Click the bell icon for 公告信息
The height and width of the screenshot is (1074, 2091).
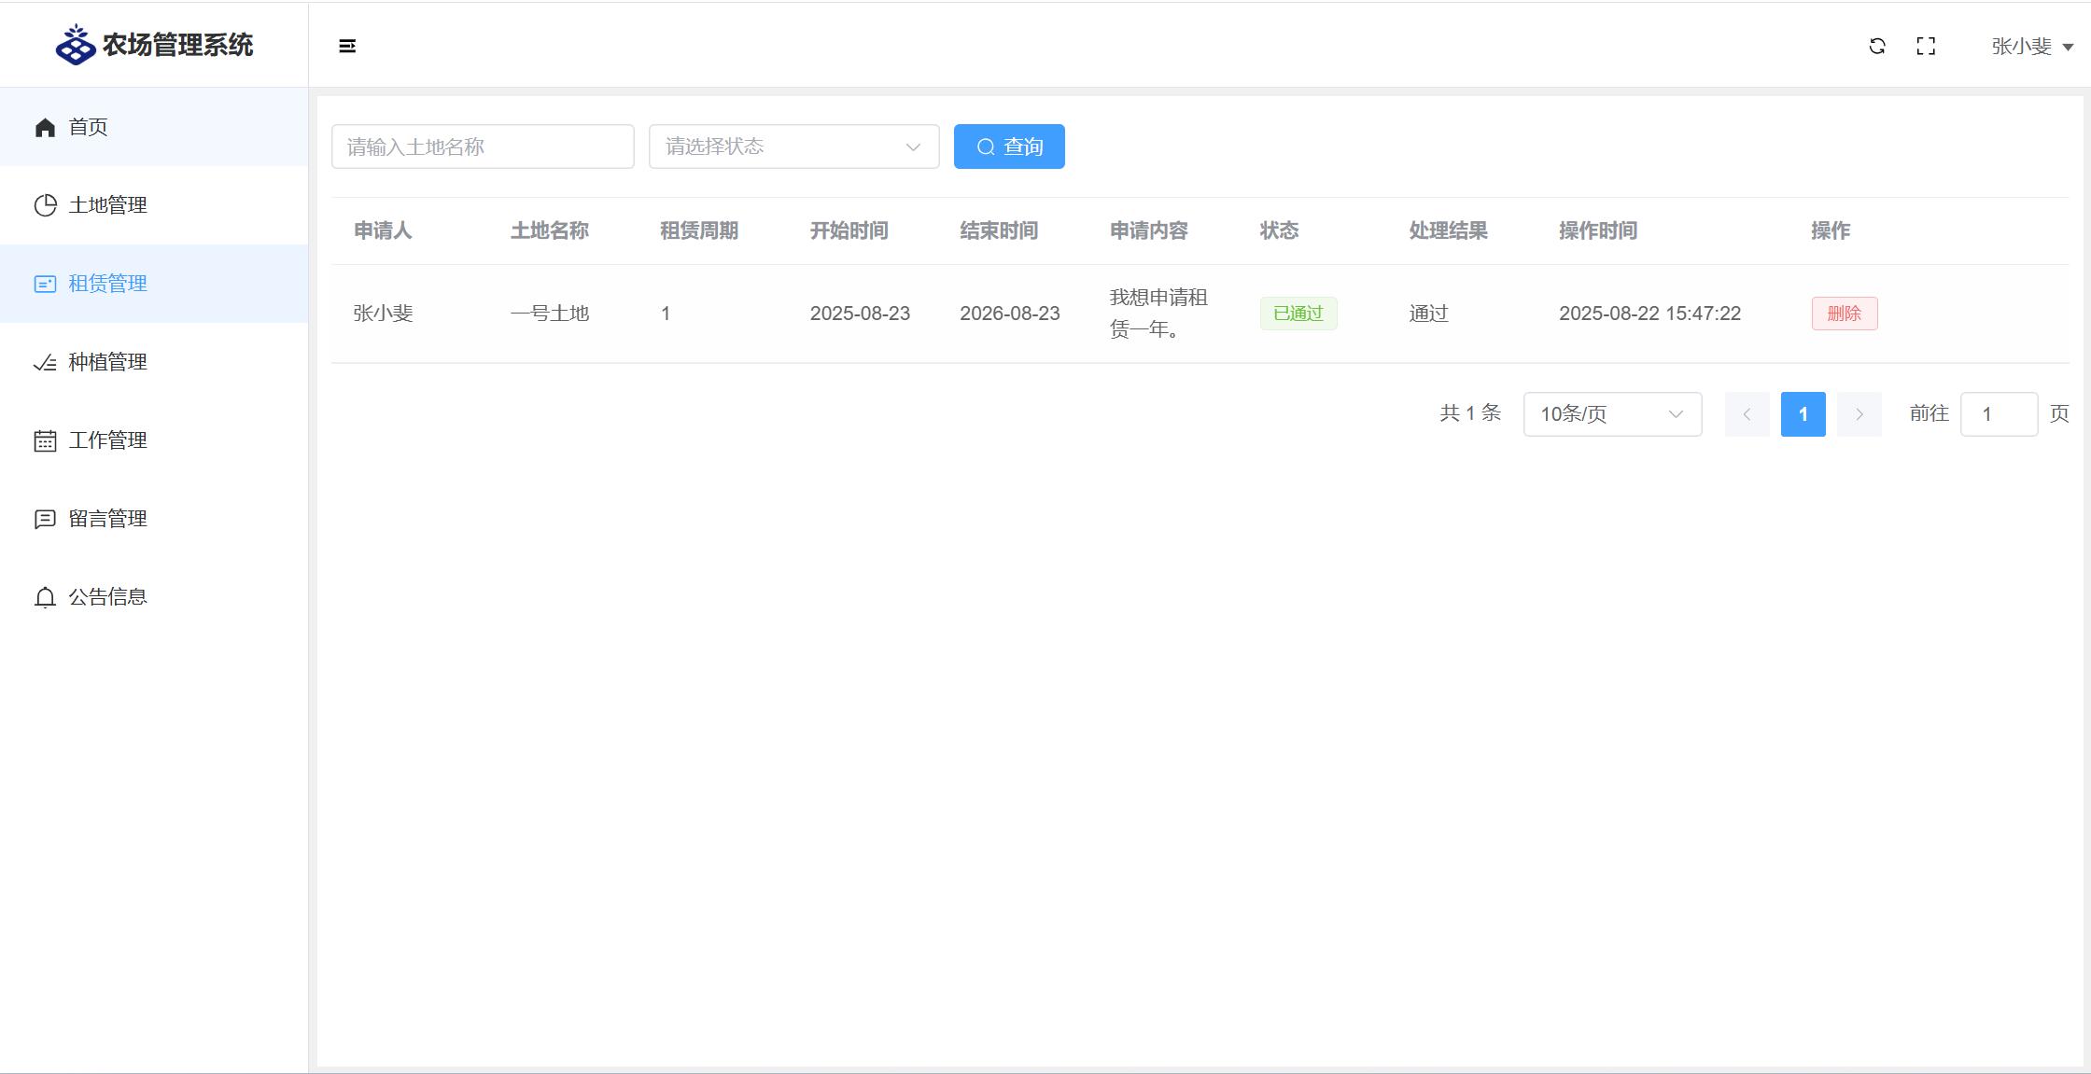(x=45, y=597)
